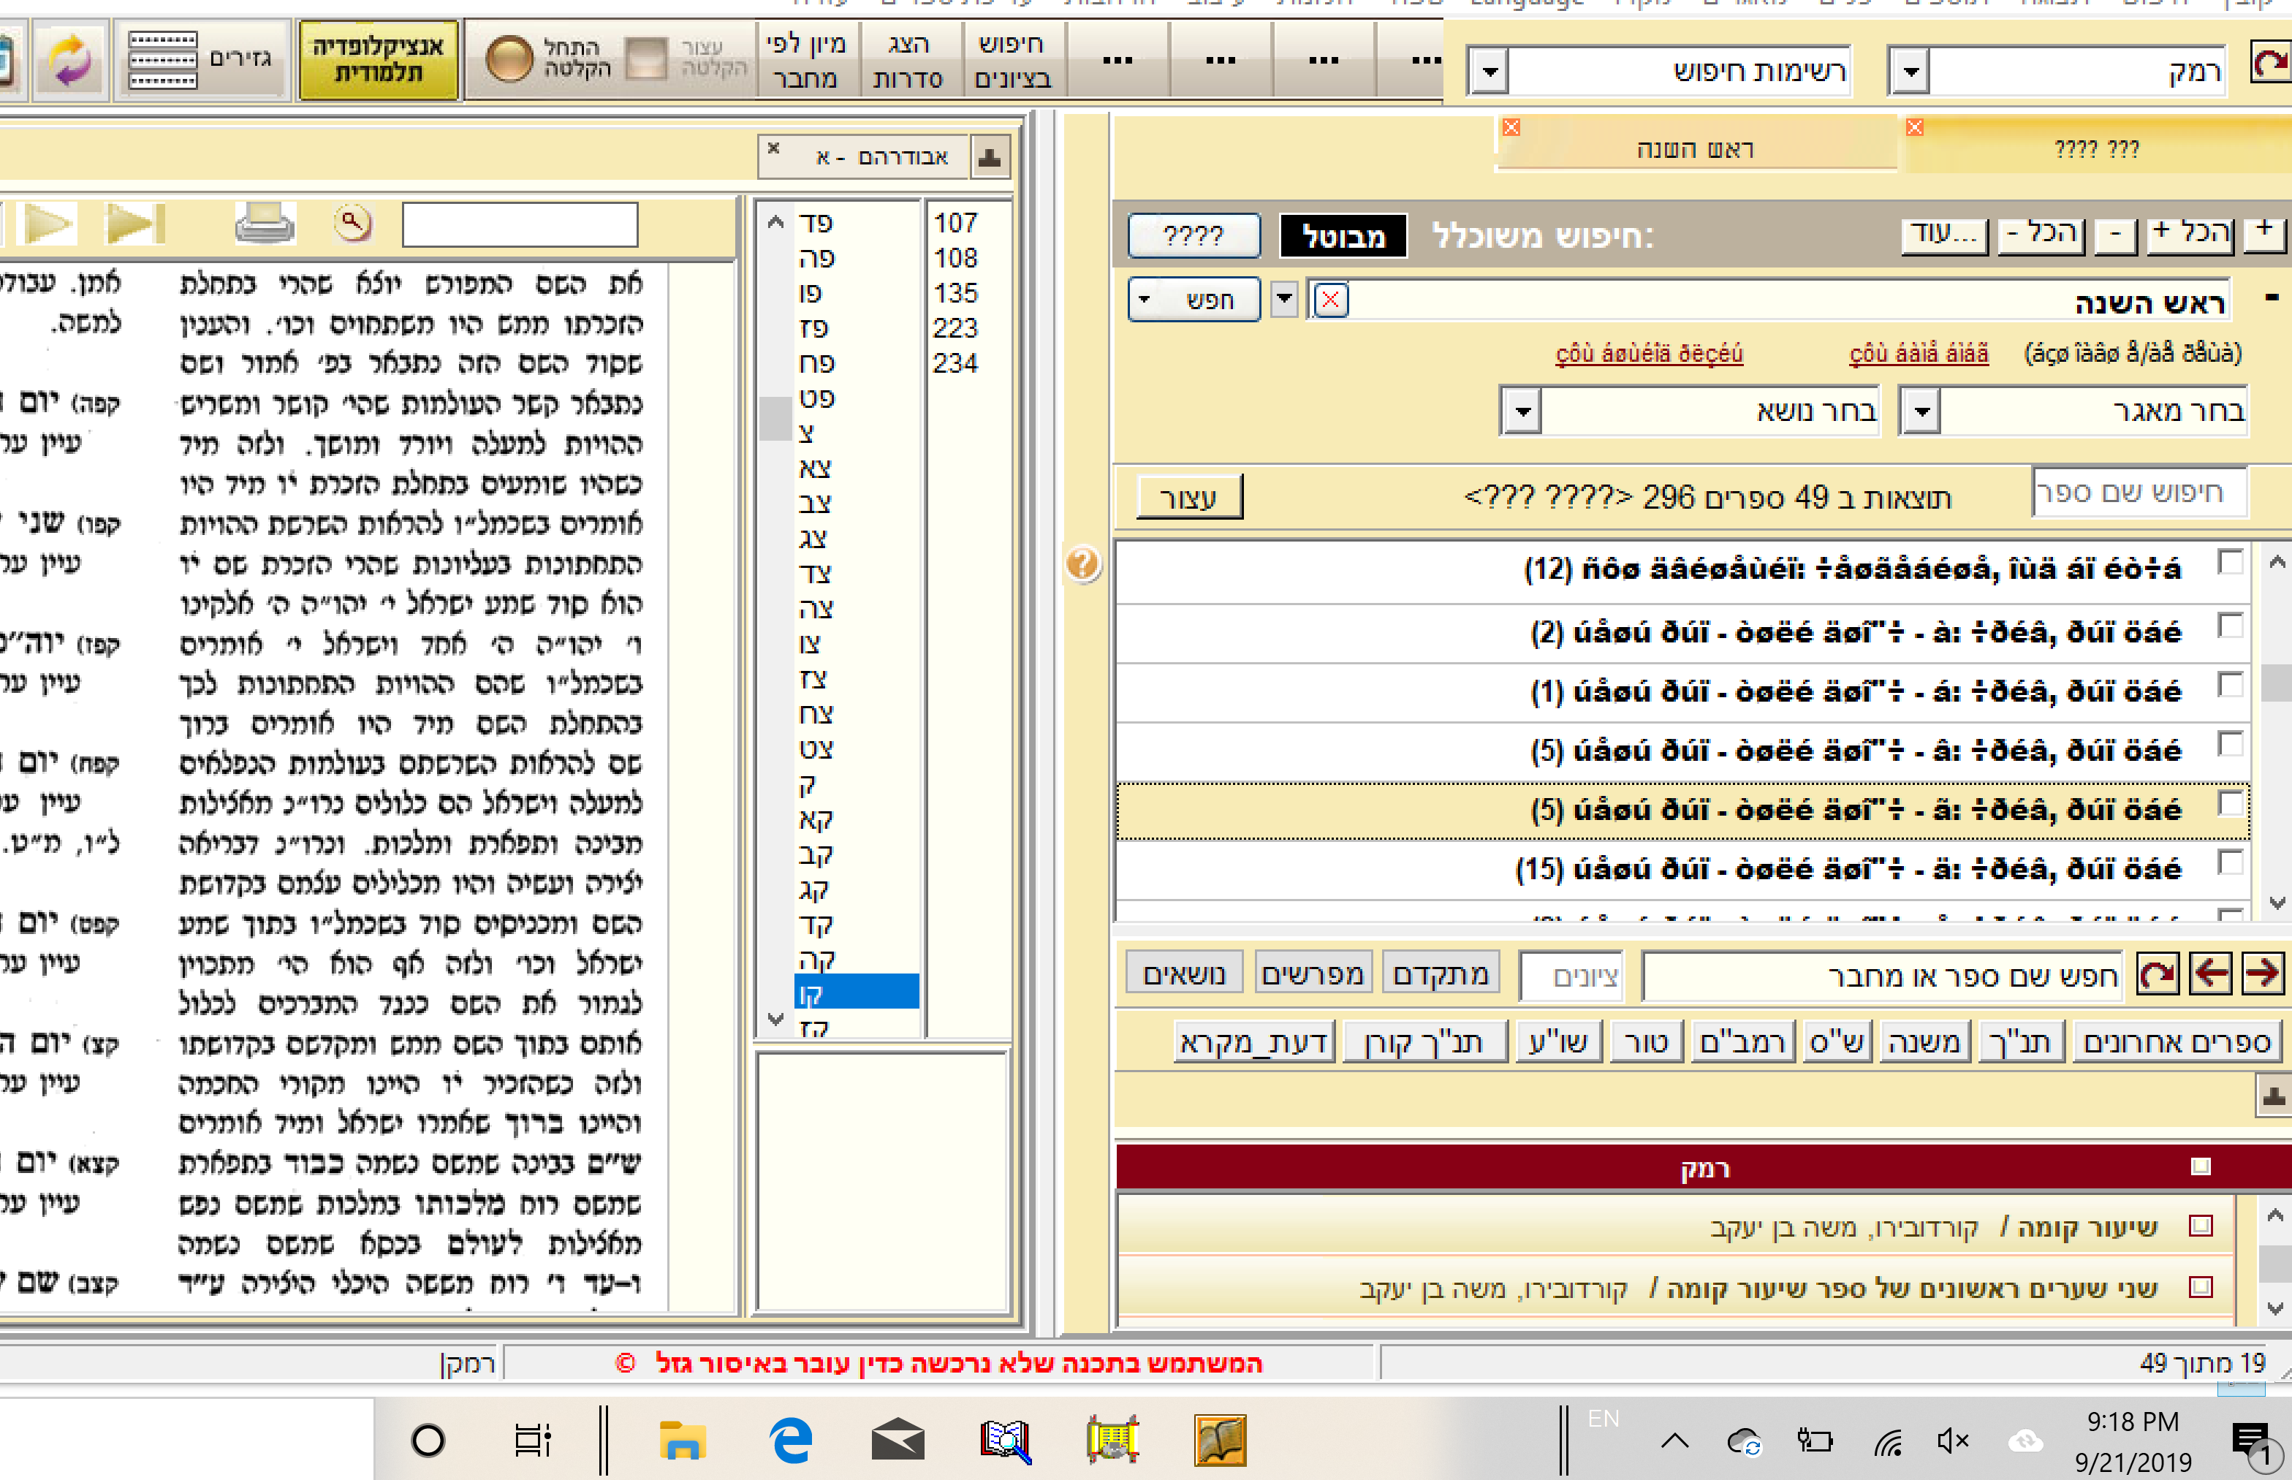The image size is (2292, 1480).
Task: Click the עצור stop button
Action: tap(1189, 498)
